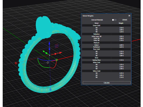Click the 3.14 G weight value

(122, 77)
